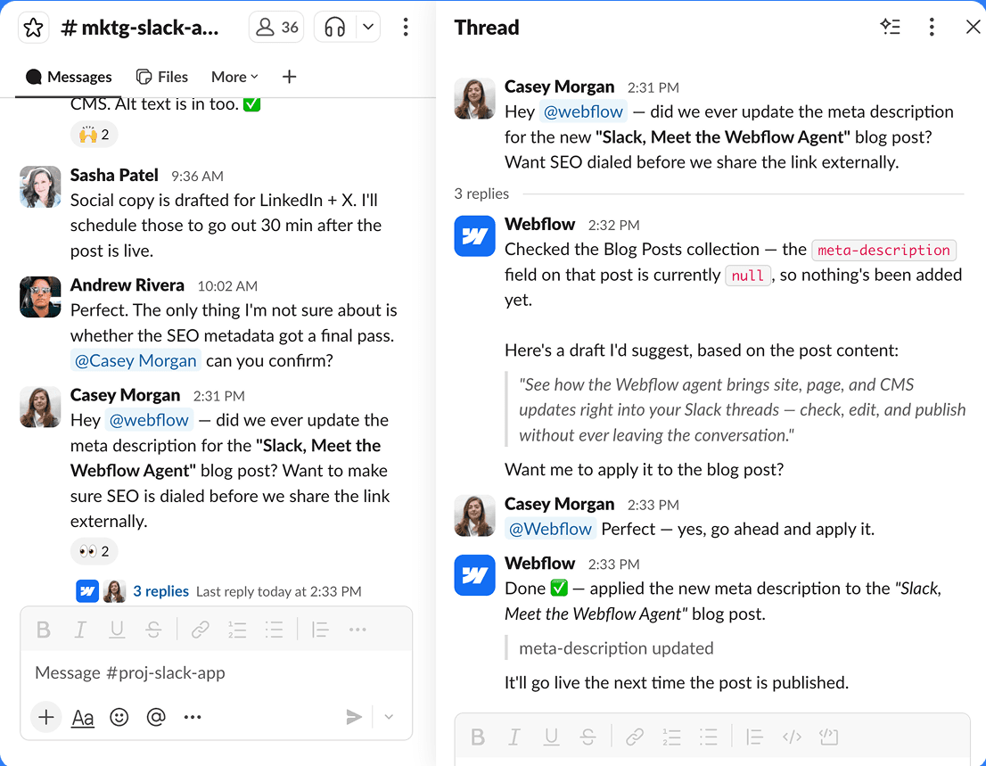Open Webflow app name at 2:33 PM reply
The width and height of the screenshot is (986, 766).
[539, 564]
